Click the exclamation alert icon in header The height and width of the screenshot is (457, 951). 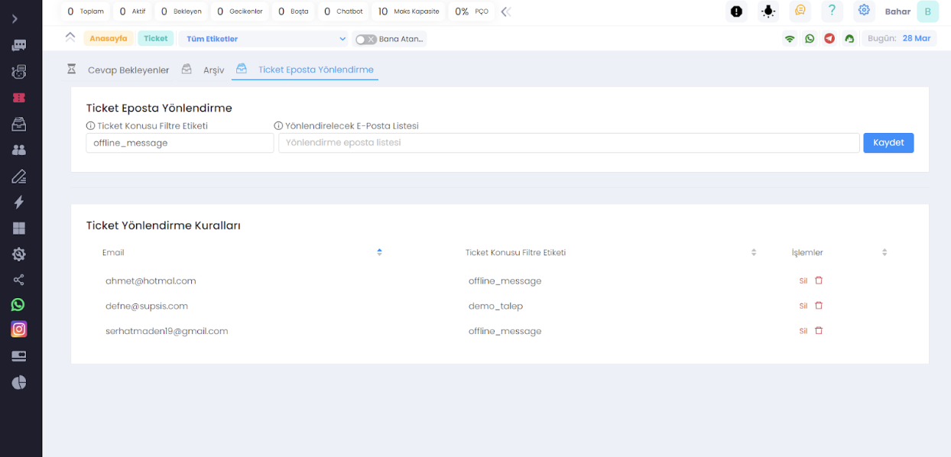click(x=736, y=11)
